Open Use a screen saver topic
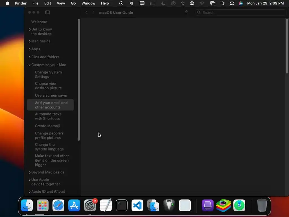The width and height of the screenshot is (289, 217). click(x=51, y=96)
